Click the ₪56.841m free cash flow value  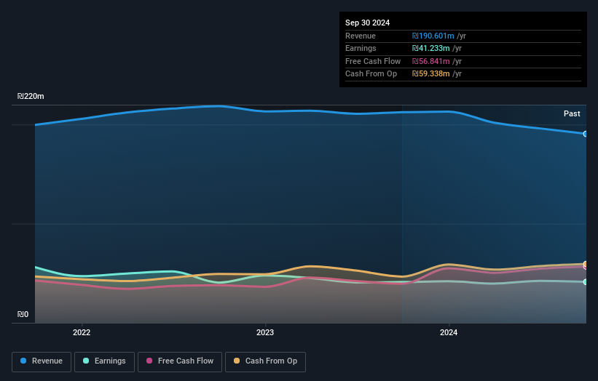(430, 61)
